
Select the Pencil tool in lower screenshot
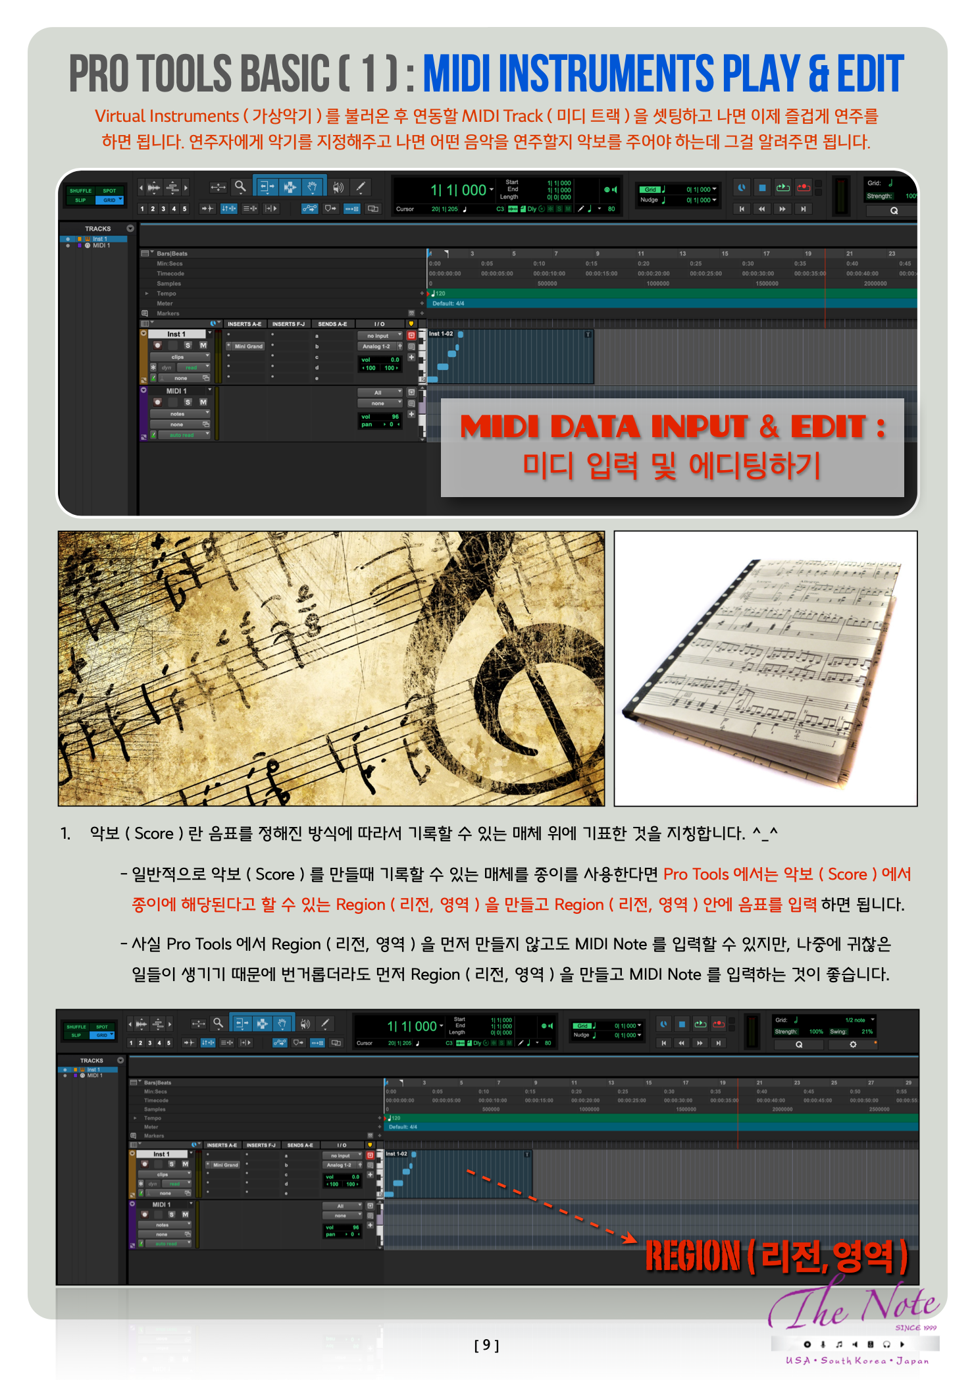(x=325, y=1024)
